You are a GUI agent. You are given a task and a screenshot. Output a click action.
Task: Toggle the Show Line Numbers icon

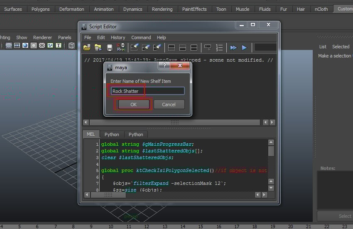click(219, 47)
